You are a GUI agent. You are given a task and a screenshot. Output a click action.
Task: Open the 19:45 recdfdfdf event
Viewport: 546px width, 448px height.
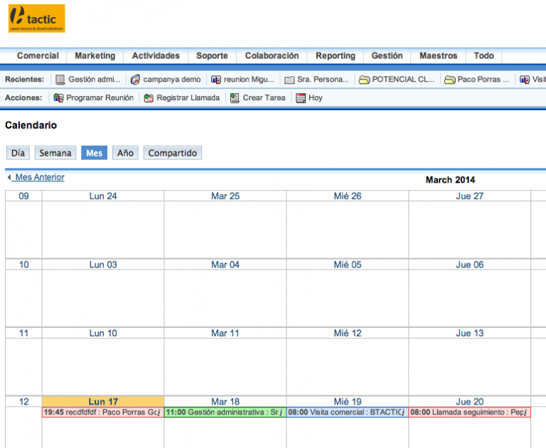[x=103, y=412]
